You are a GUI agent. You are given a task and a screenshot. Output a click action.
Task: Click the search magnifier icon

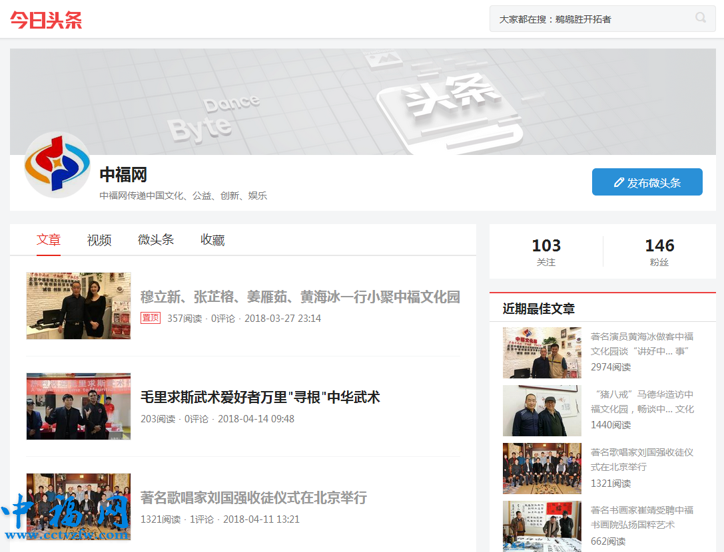tap(701, 18)
